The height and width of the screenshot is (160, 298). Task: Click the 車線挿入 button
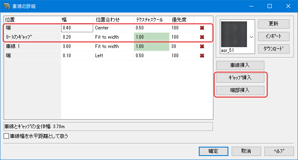[240, 65]
